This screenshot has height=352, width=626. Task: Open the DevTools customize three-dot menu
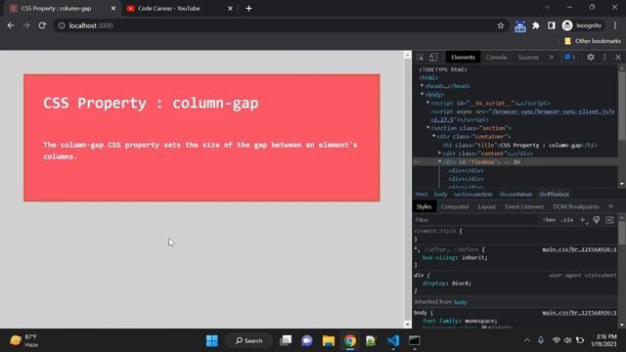pos(604,58)
